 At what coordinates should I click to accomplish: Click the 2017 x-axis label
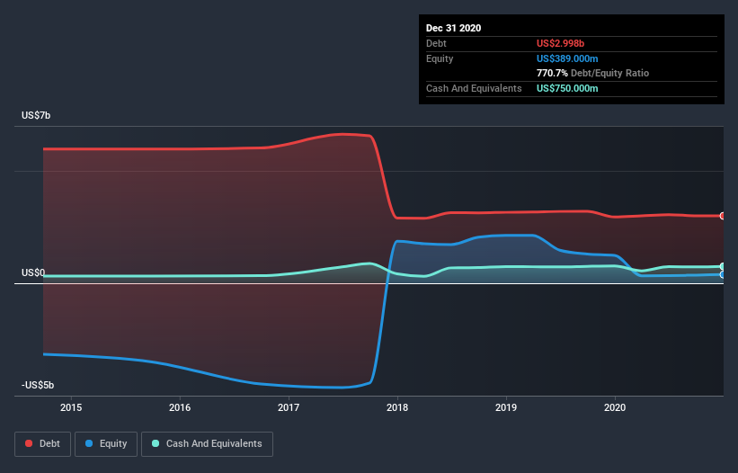[289, 407]
